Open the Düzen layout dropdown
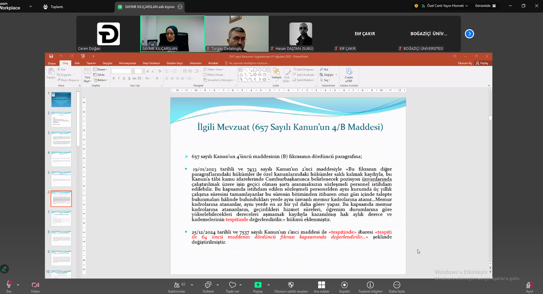Image resolution: width=543 pixels, height=294 pixels. (x=100, y=70)
